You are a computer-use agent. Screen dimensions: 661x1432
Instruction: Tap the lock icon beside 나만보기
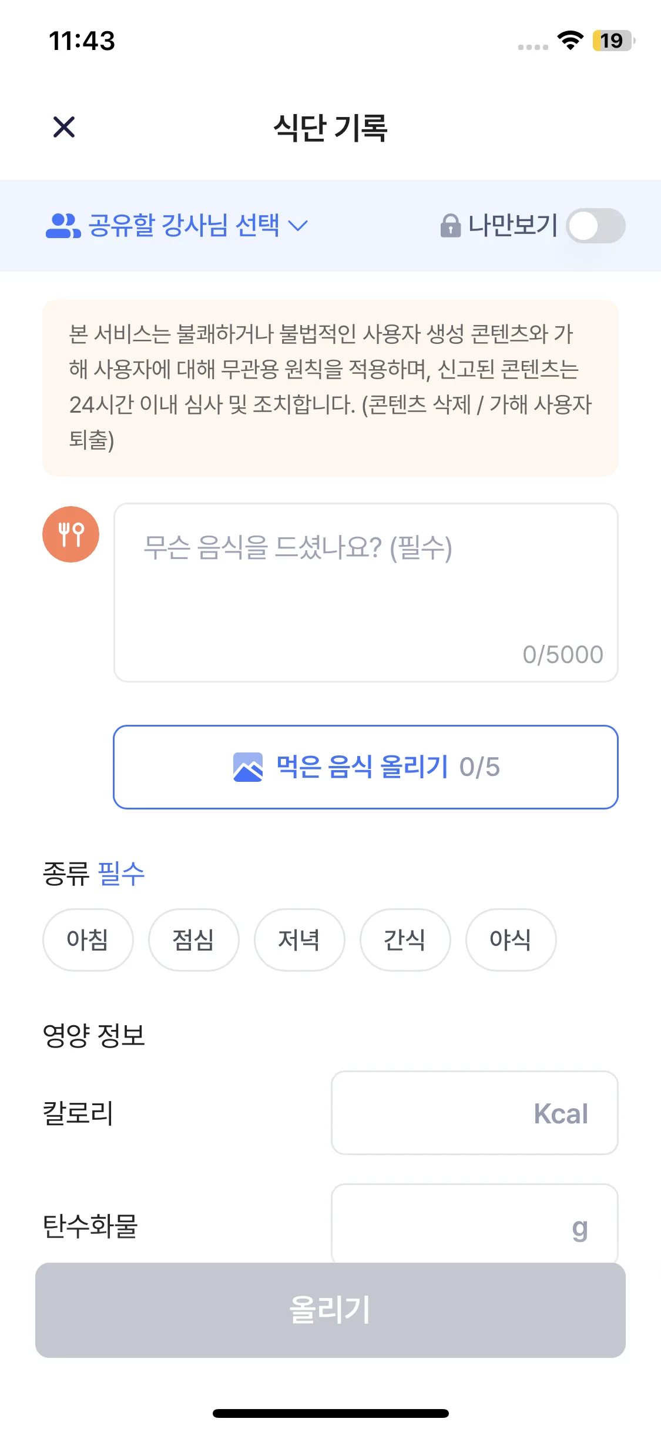click(x=450, y=226)
